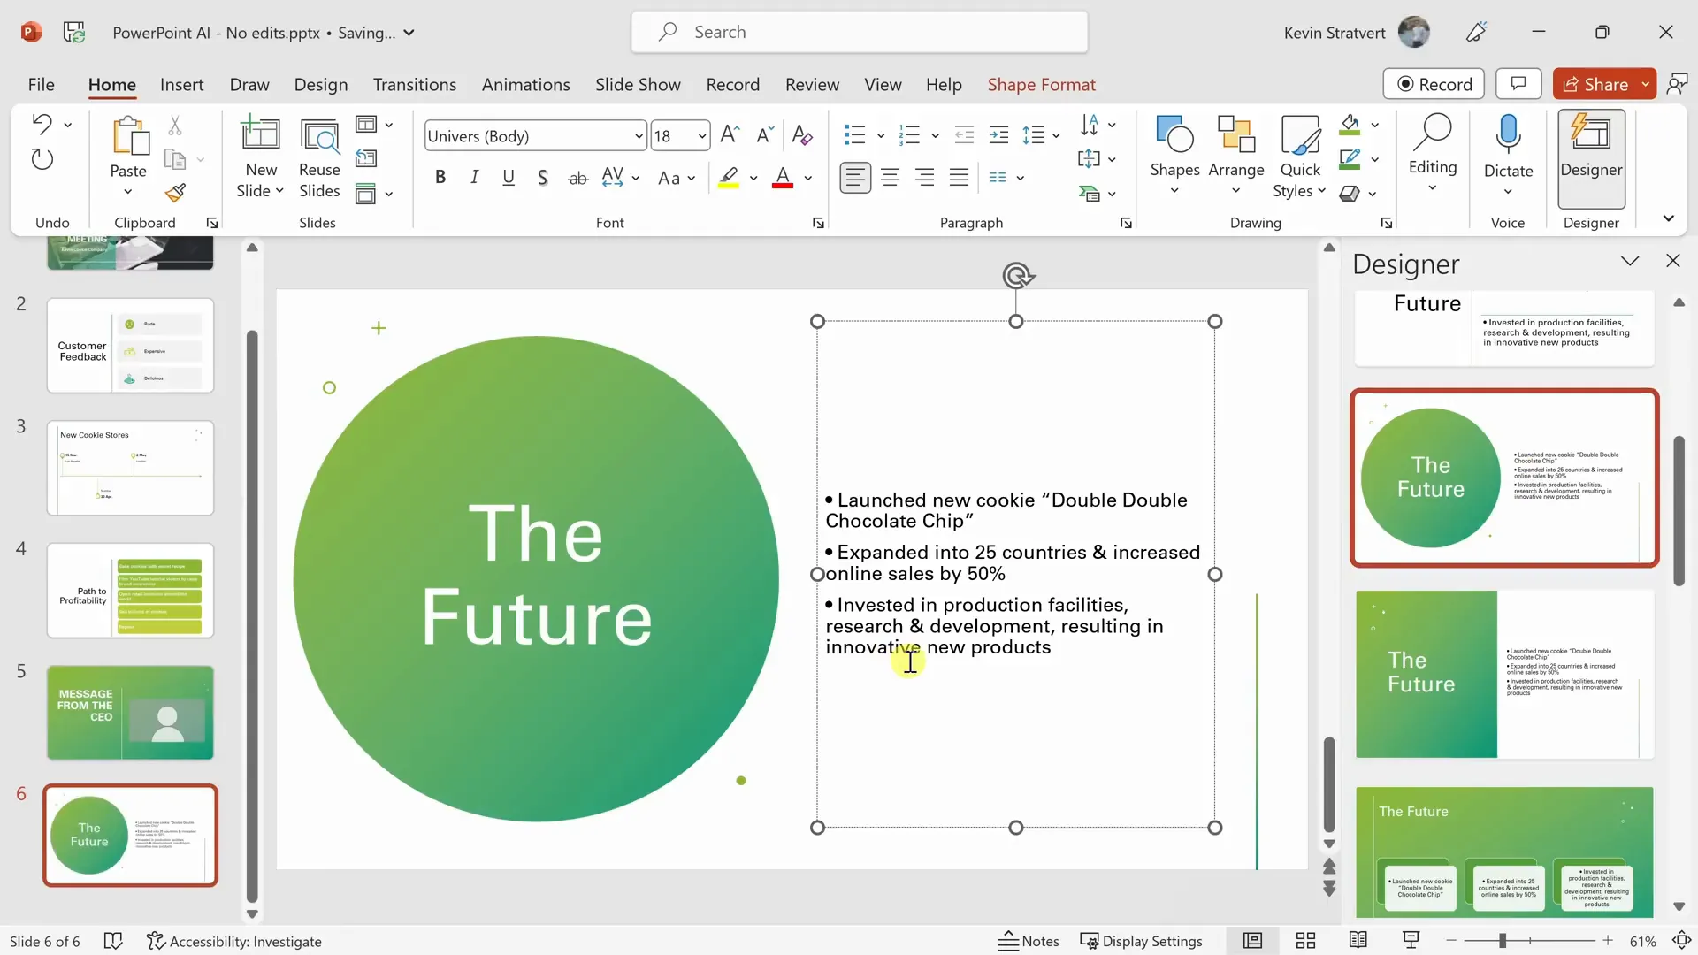Select the Format Painter brush
Image resolution: width=1698 pixels, height=955 pixels.
[x=175, y=192]
